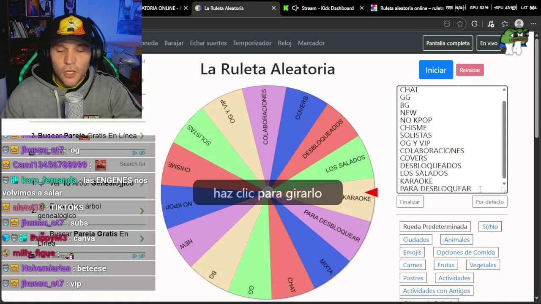Click the Finalizar button

pos(410,202)
